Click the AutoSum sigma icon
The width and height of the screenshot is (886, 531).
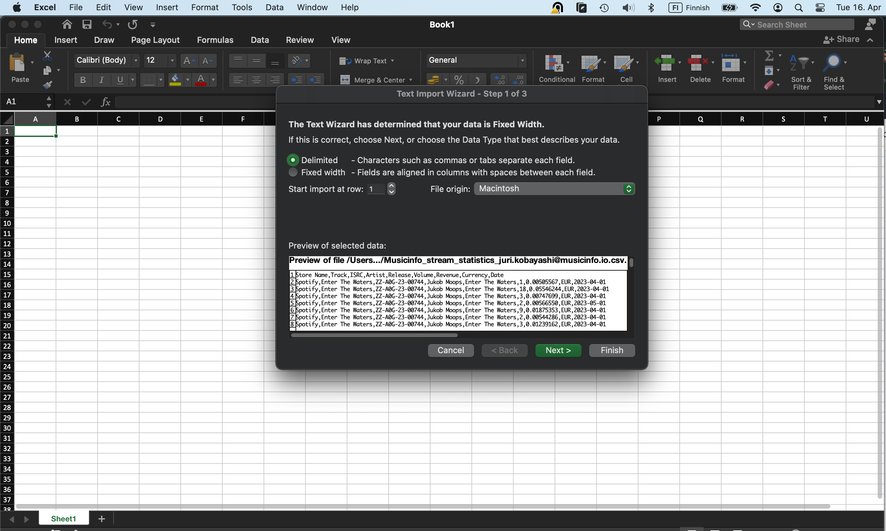point(769,55)
